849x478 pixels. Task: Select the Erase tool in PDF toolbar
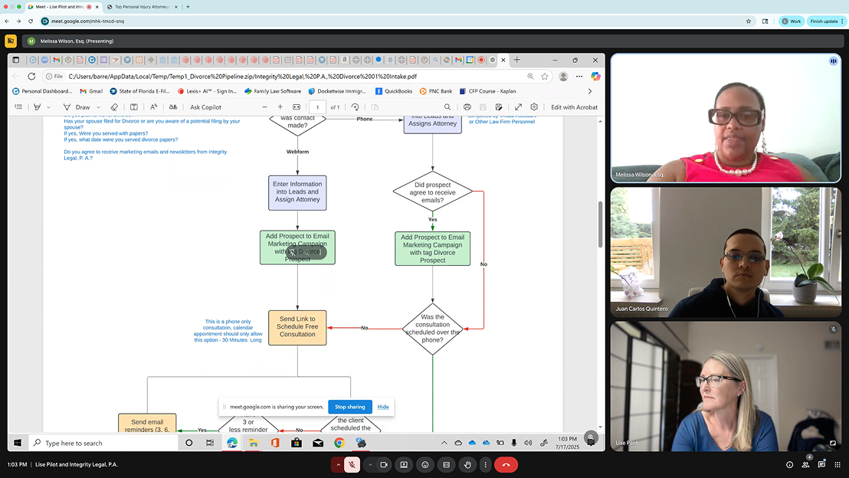point(113,107)
